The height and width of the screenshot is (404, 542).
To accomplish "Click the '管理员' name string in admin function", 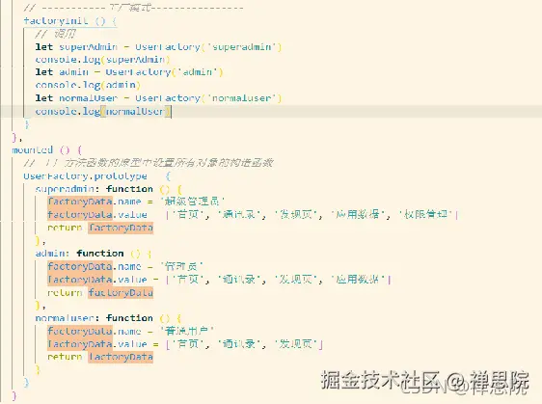I will [x=181, y=266].
